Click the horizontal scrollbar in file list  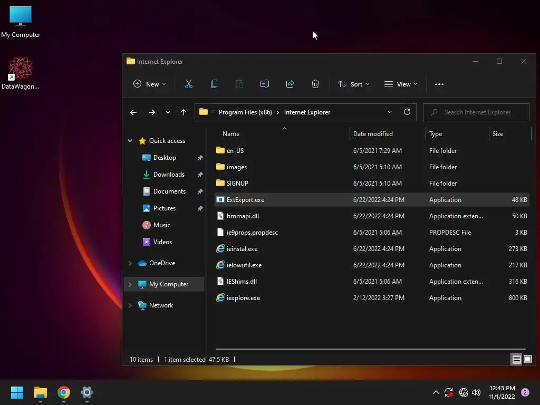[371, 349]
